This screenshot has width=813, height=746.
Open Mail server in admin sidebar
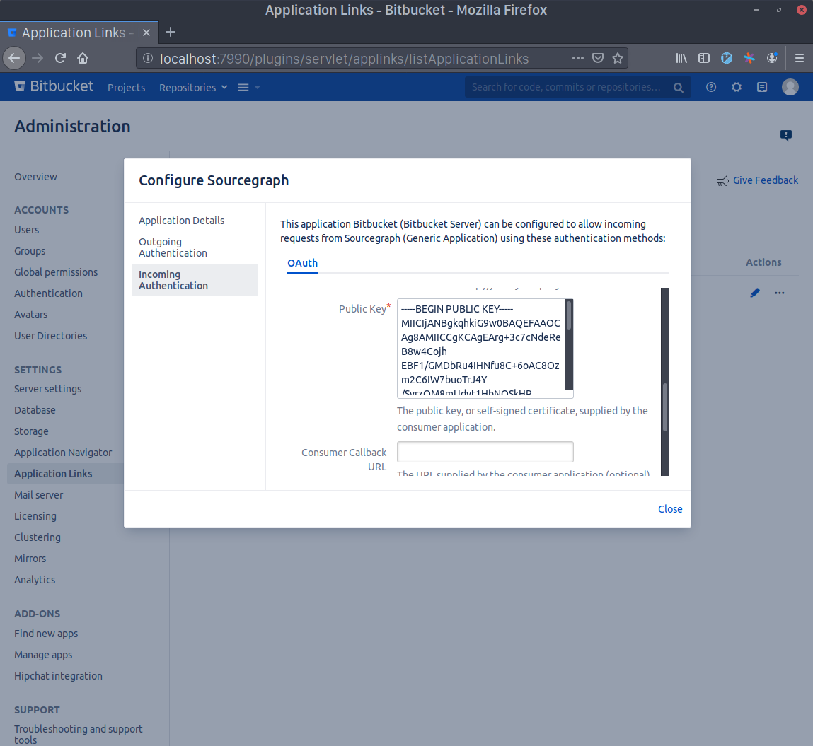coord(38,495)
